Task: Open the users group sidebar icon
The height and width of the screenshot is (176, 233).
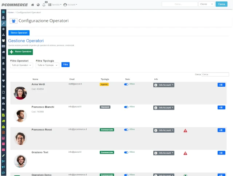Action: pos(3,40)
